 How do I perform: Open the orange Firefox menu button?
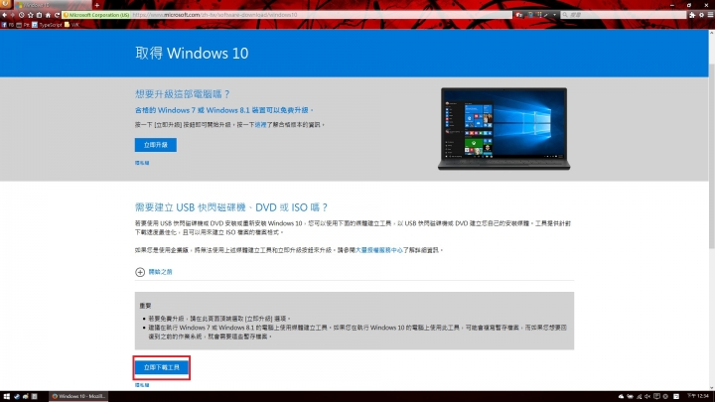(x=6, y=4)
